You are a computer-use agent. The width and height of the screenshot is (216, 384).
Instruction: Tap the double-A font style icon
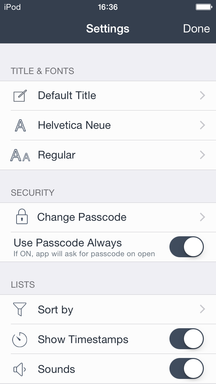[20, 155]
